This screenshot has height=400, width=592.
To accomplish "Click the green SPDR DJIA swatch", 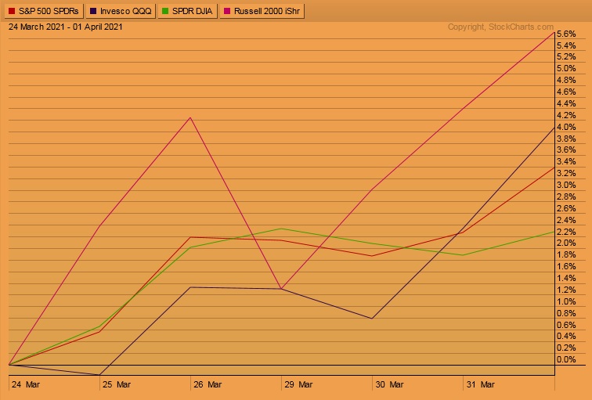I will [165, 11].
